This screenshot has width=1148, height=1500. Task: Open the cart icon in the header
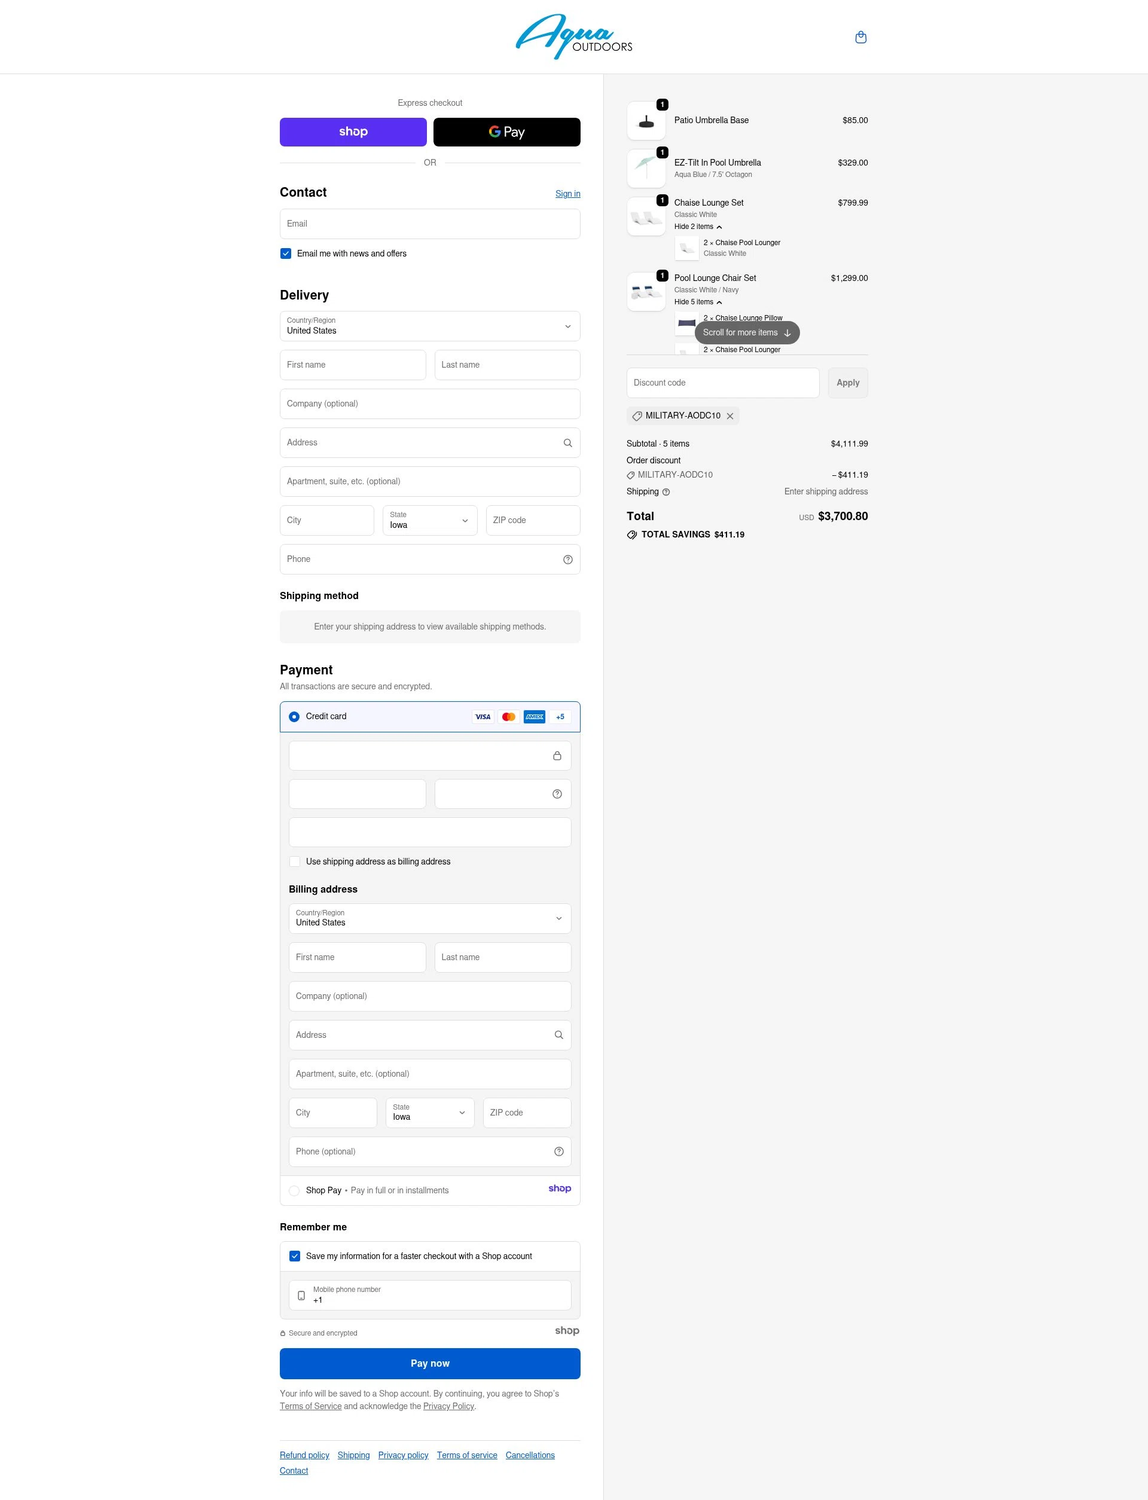[x=860, y=37]
